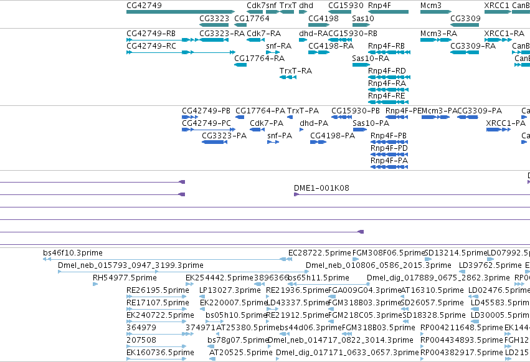The height and width of the screenshot is (362, 530).
Task: Select EST EK160736.5prime
Action: coord(160,353)
